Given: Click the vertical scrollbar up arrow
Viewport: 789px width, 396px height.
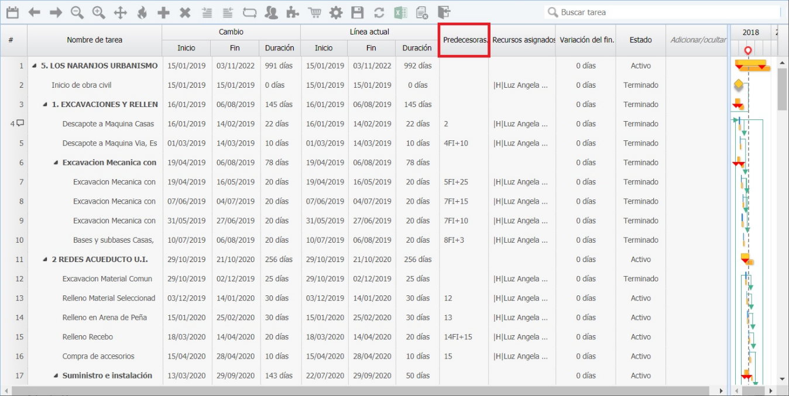Looking at the screenshot, I should pos(783,63).
